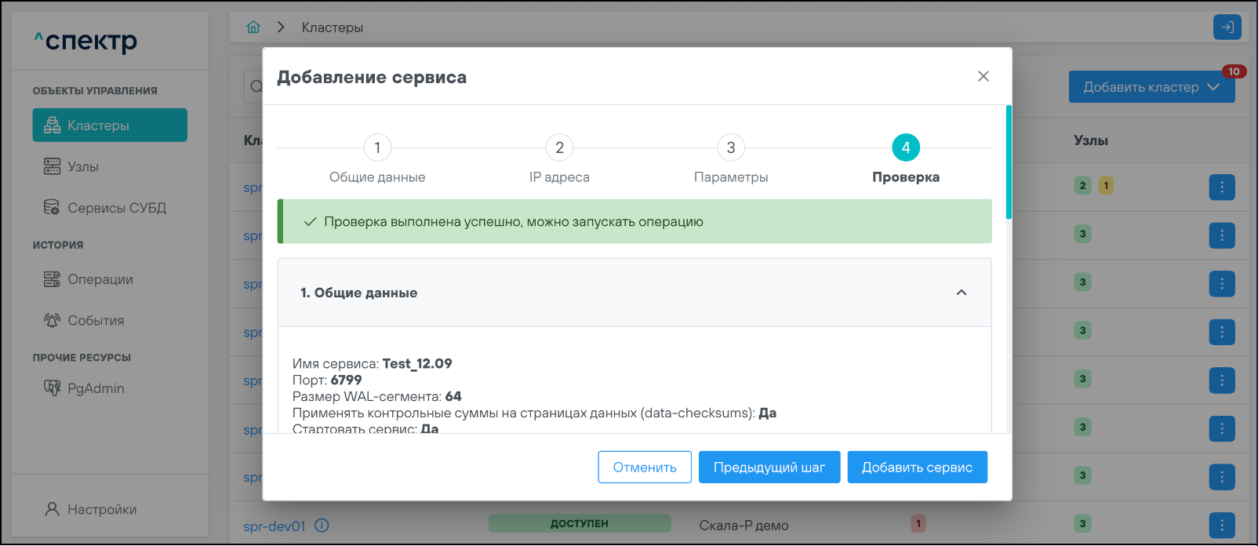Viewport: 1258px width, 546px height.
Task: Click the Добавить сервис button
Action: coord(917,468)
